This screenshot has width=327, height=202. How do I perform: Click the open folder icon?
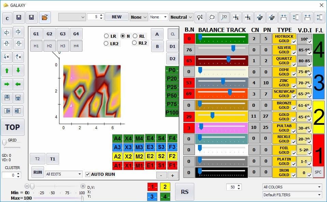click(x=44, y=17)
